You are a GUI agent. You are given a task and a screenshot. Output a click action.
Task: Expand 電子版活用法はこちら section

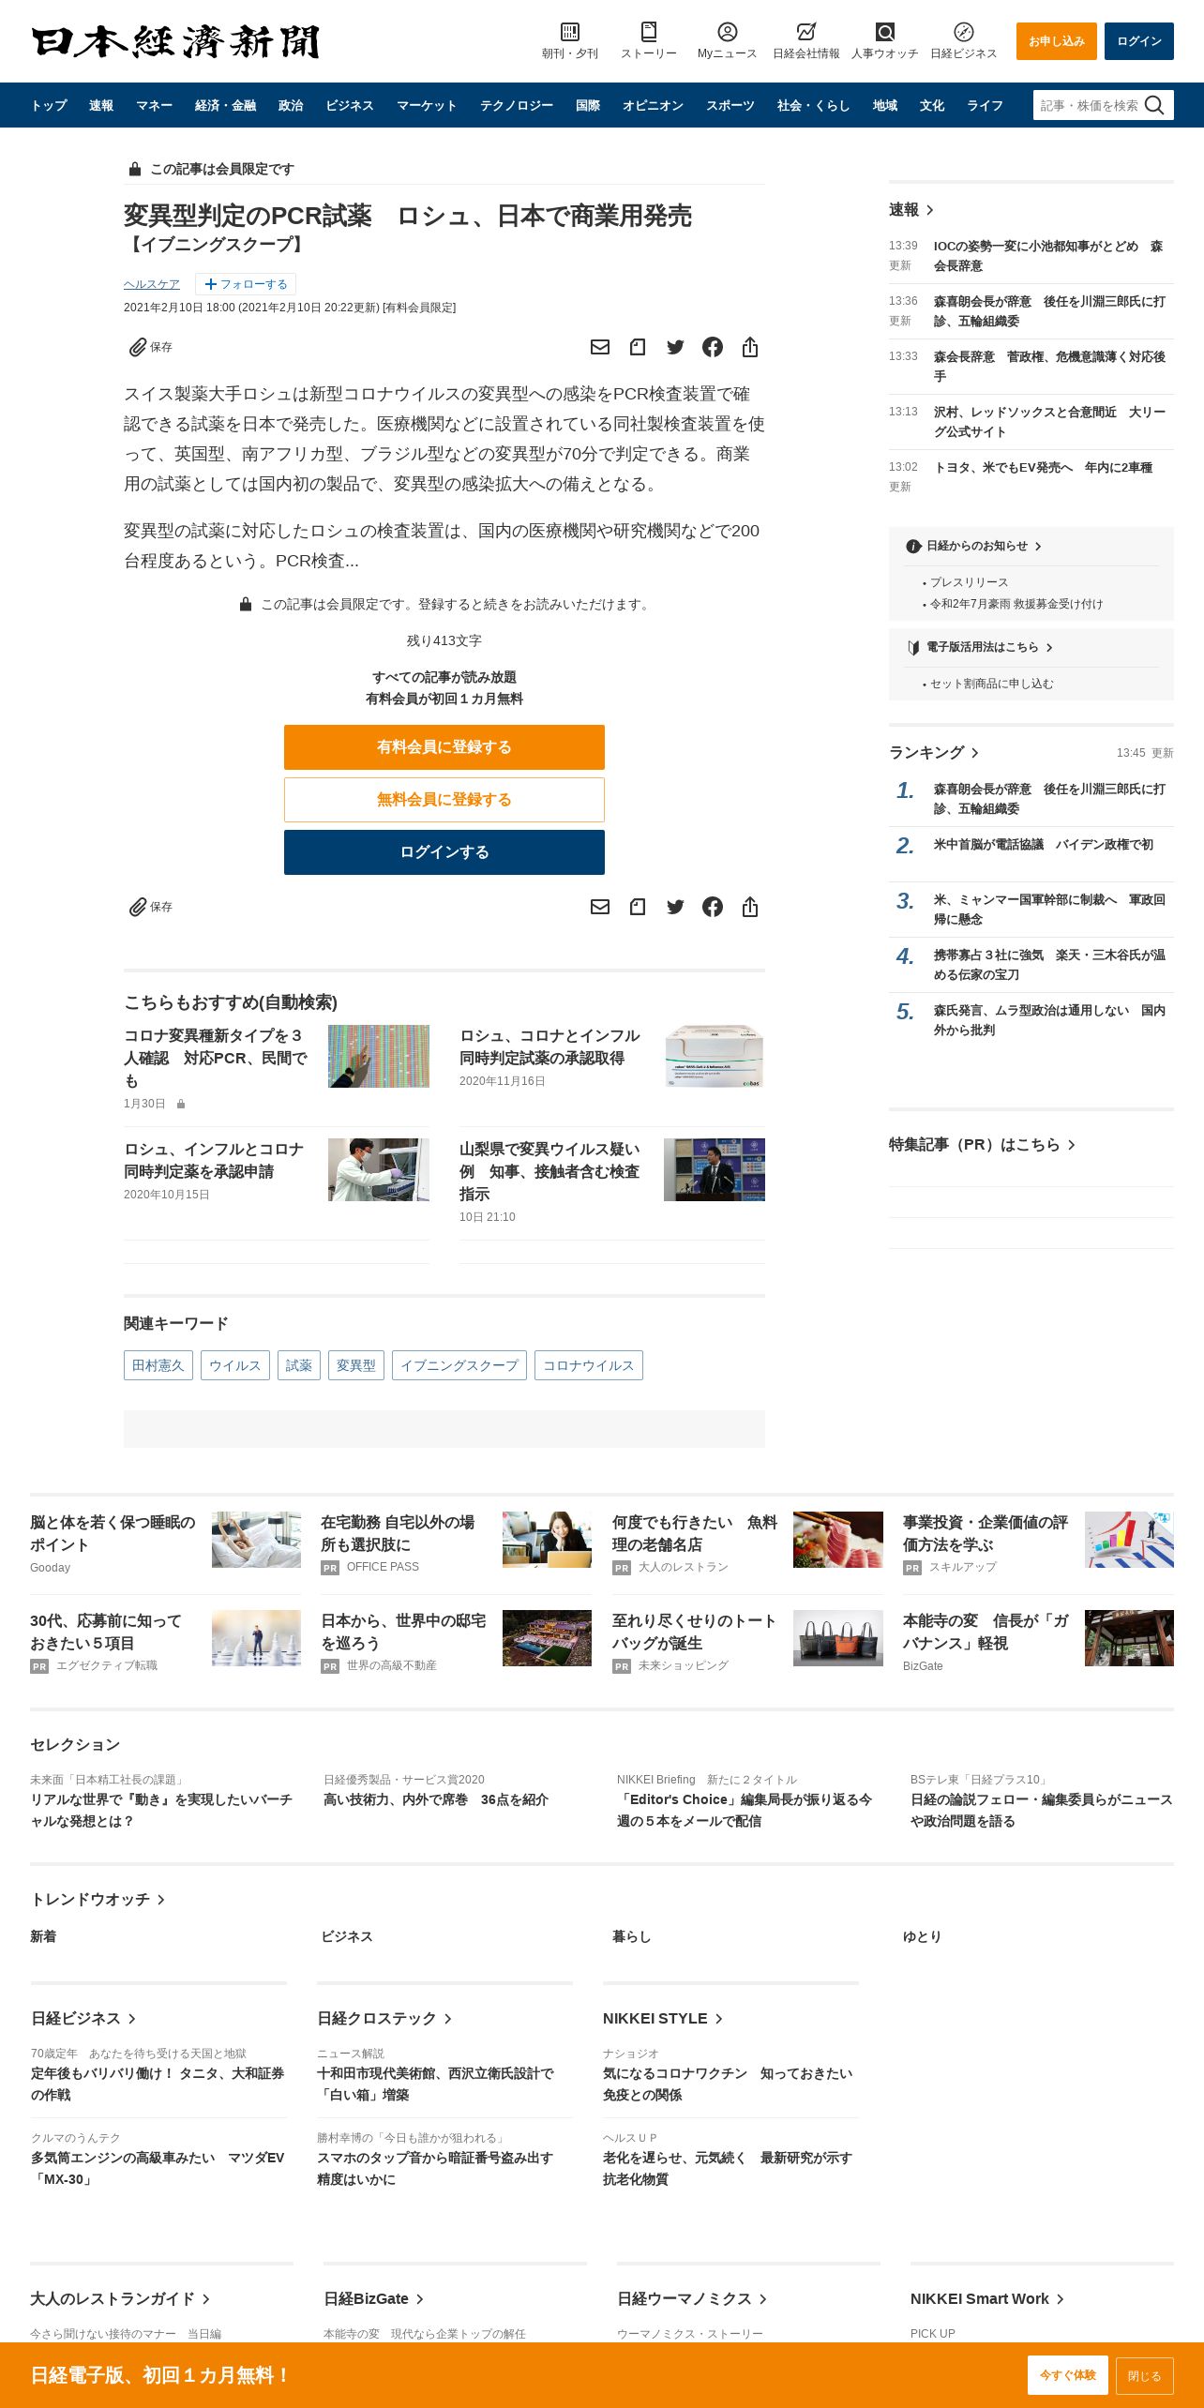pyautogui.click(x=981, y=647)
